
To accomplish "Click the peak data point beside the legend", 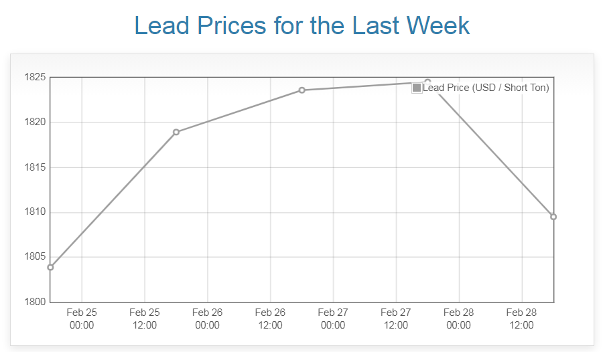I will coord(427,82).
